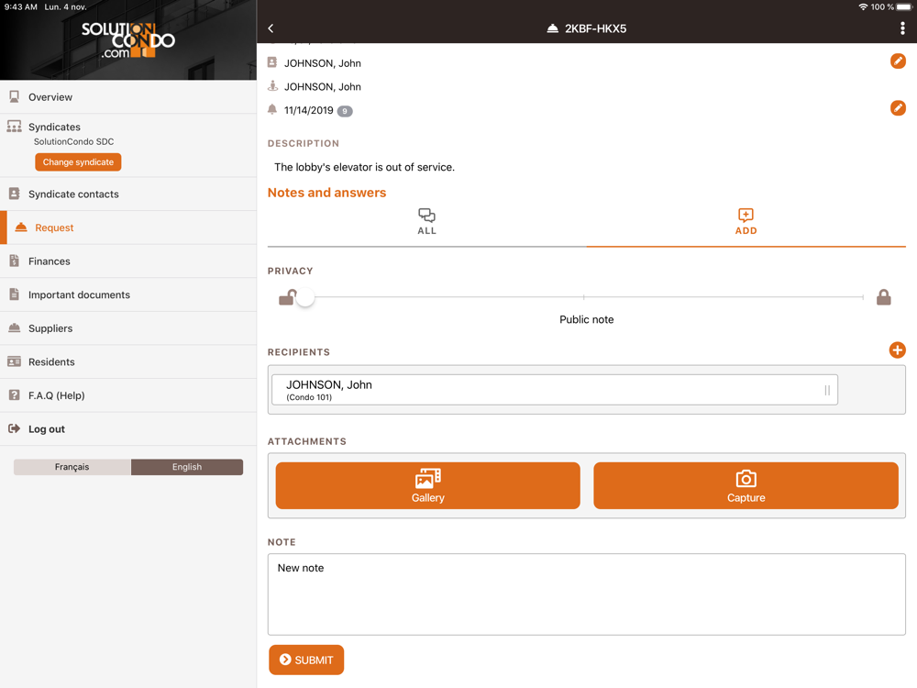This screenshot has width=917, height=688.
Task: Show the ALL notes tab
Action: (426, 222)
